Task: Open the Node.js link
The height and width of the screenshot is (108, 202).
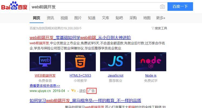Action: (x=151, y=76)
